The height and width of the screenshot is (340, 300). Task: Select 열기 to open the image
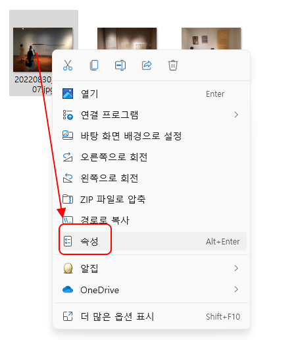(x=151, y=94)
